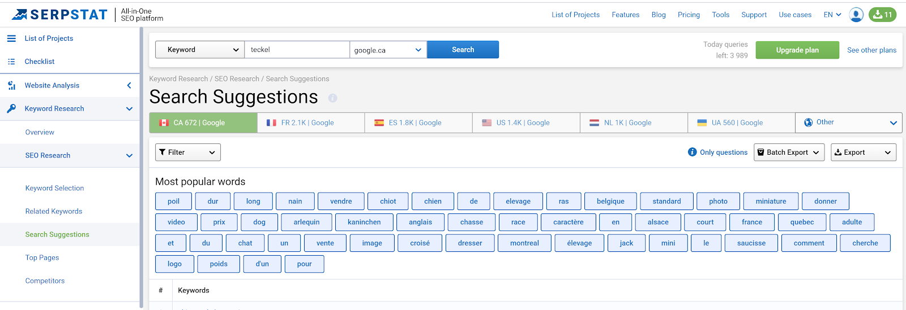Open the Keyword search type dropdown
Viewport: 906px width, 310px height.
coord(200,50)
